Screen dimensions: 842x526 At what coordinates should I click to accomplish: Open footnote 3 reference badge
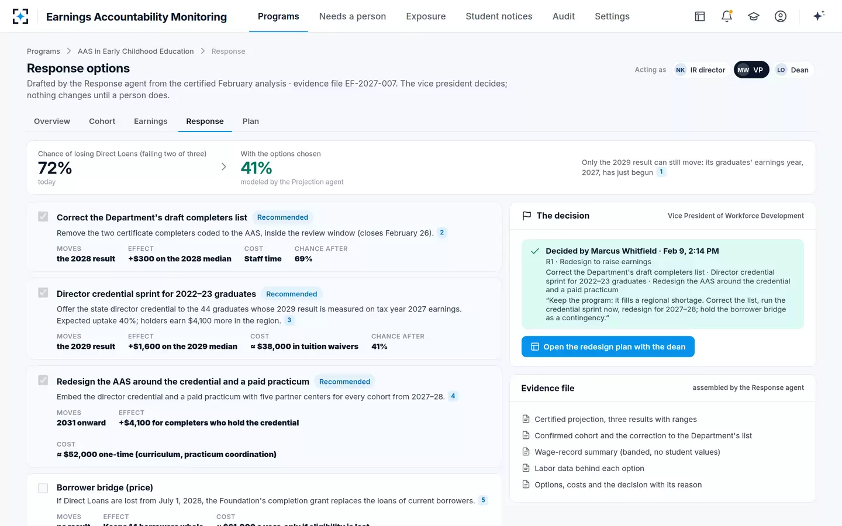(289, 320)
